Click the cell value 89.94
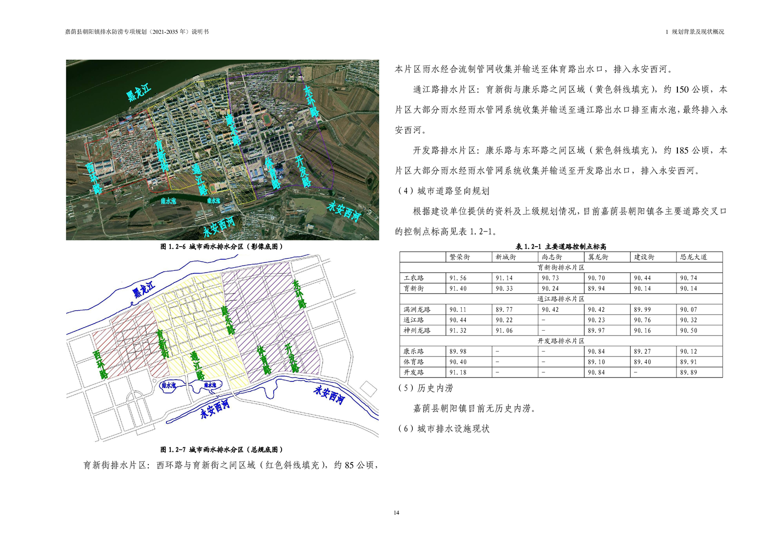The width and height of the screenshot is (775, 548). click(x=596, y=289)
